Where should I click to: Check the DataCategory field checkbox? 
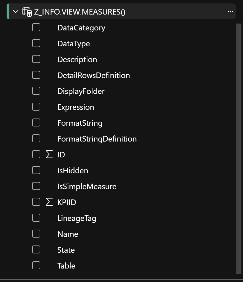(36, 27)
